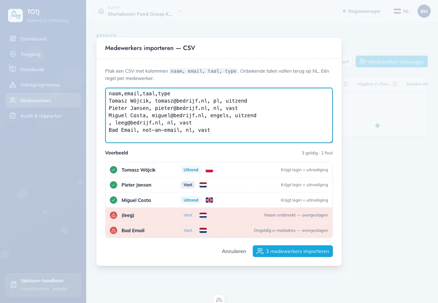Click the Werkprogramma hierarchy icon

tap(13, 85)
